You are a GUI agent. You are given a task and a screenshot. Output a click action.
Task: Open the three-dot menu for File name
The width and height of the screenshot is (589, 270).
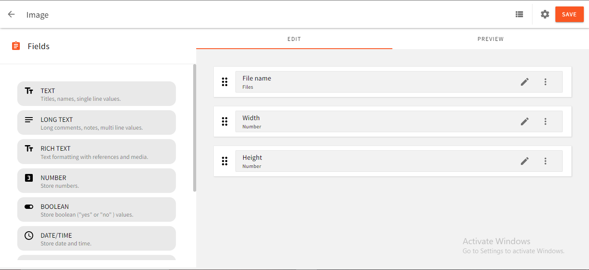(x=545, y=82)
